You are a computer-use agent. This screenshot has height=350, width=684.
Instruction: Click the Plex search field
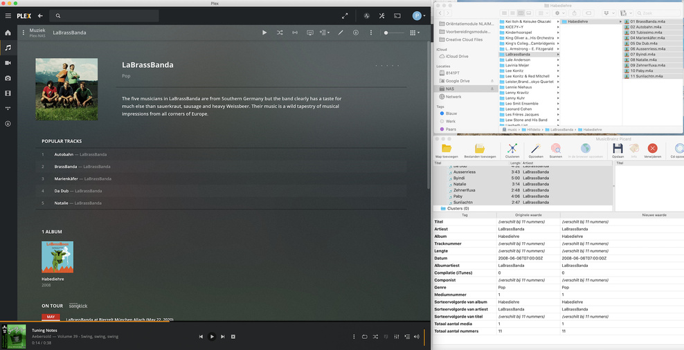tap(104, 16)
